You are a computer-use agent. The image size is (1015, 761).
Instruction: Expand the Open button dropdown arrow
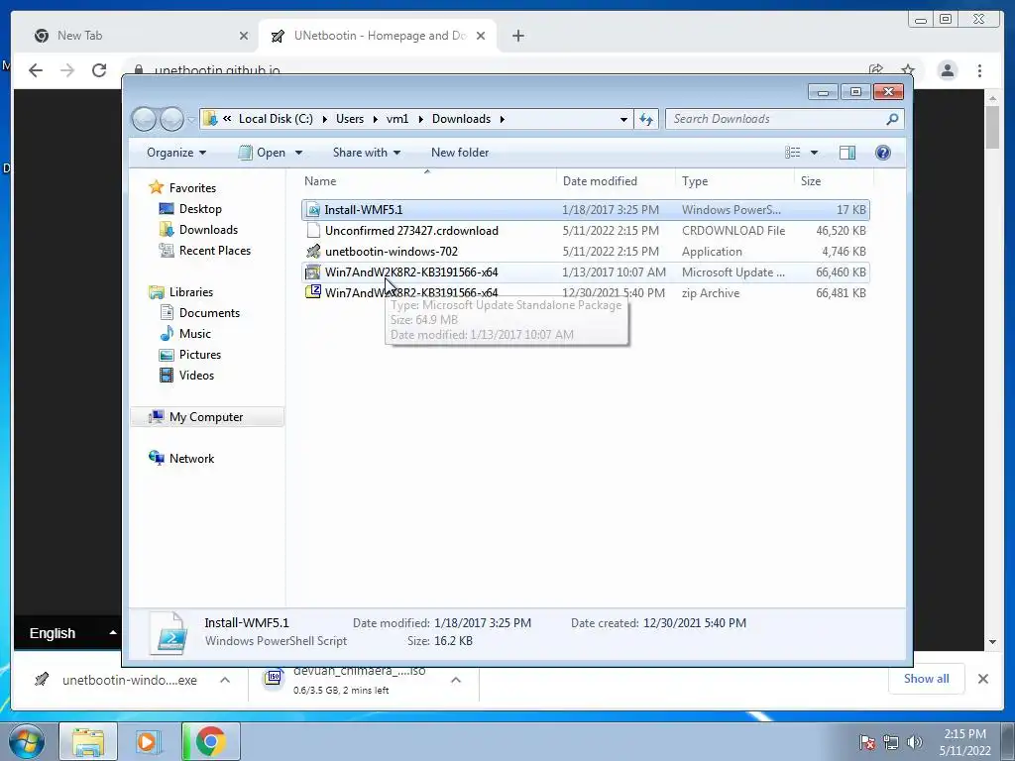click(x=298, y=153)
